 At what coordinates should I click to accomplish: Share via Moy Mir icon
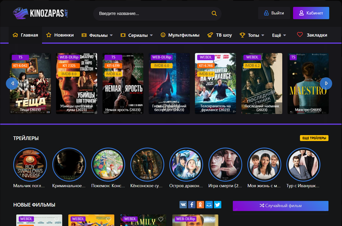point(209,205)
